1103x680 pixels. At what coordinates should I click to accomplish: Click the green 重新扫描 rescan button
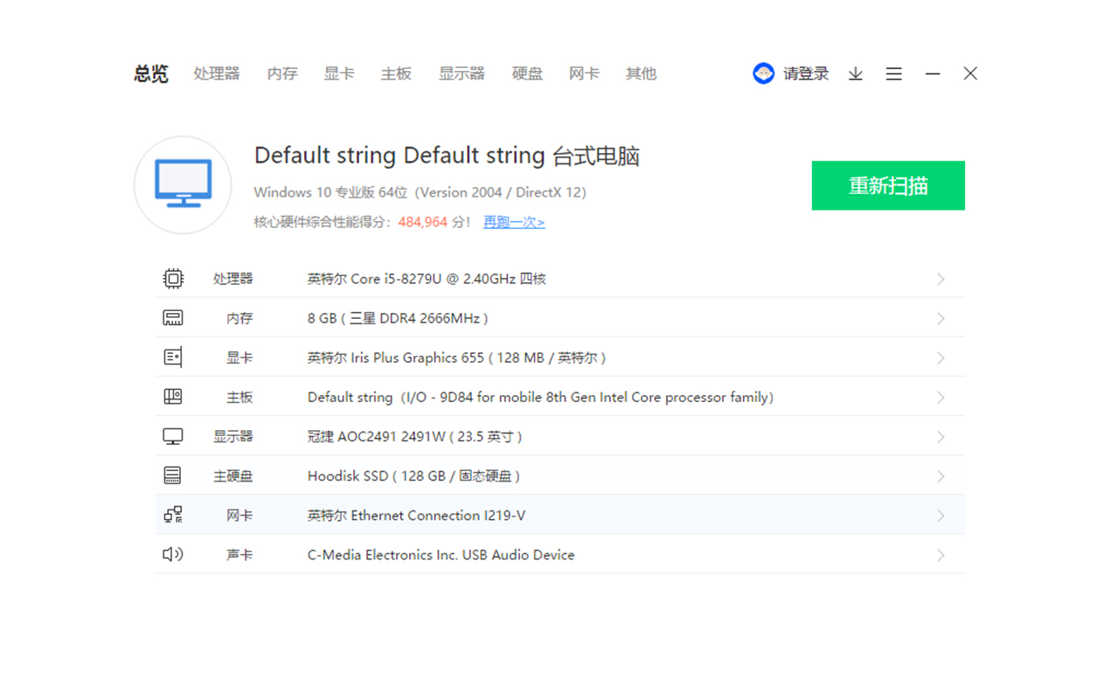click(888, 185)
